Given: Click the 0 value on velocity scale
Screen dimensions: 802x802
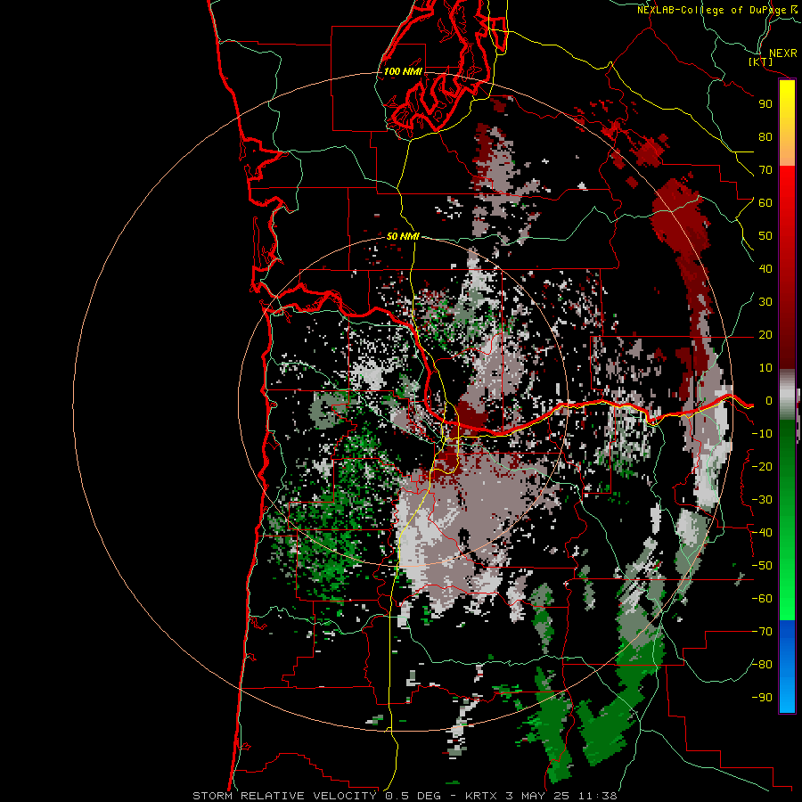Looking at the screenshot, I should click(769, 400).
